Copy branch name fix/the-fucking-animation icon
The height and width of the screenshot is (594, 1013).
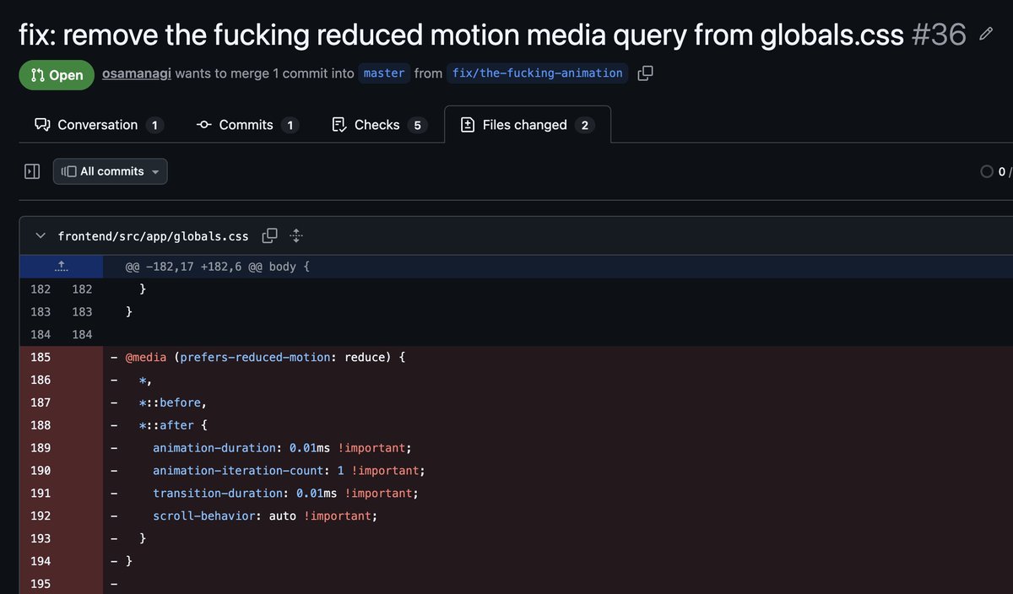coord(645,73)
